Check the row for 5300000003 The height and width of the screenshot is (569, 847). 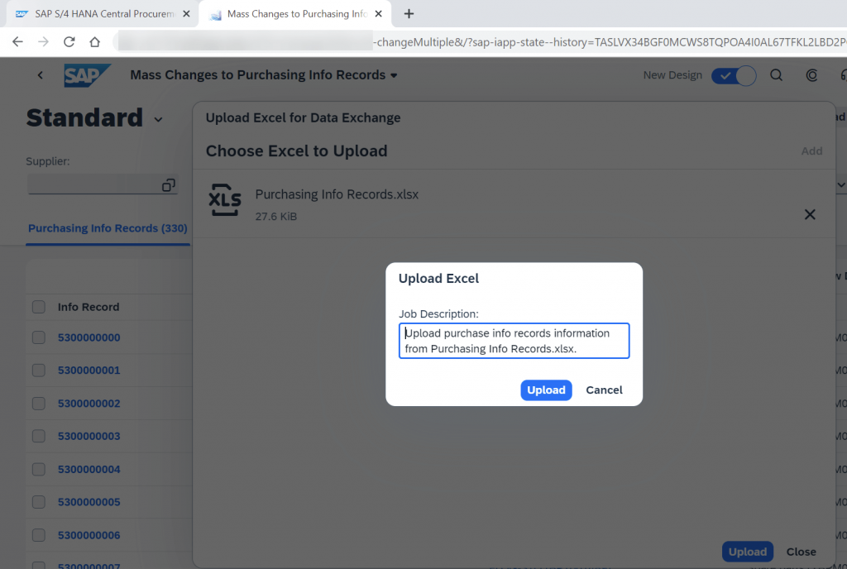click(x=38, y=436)
